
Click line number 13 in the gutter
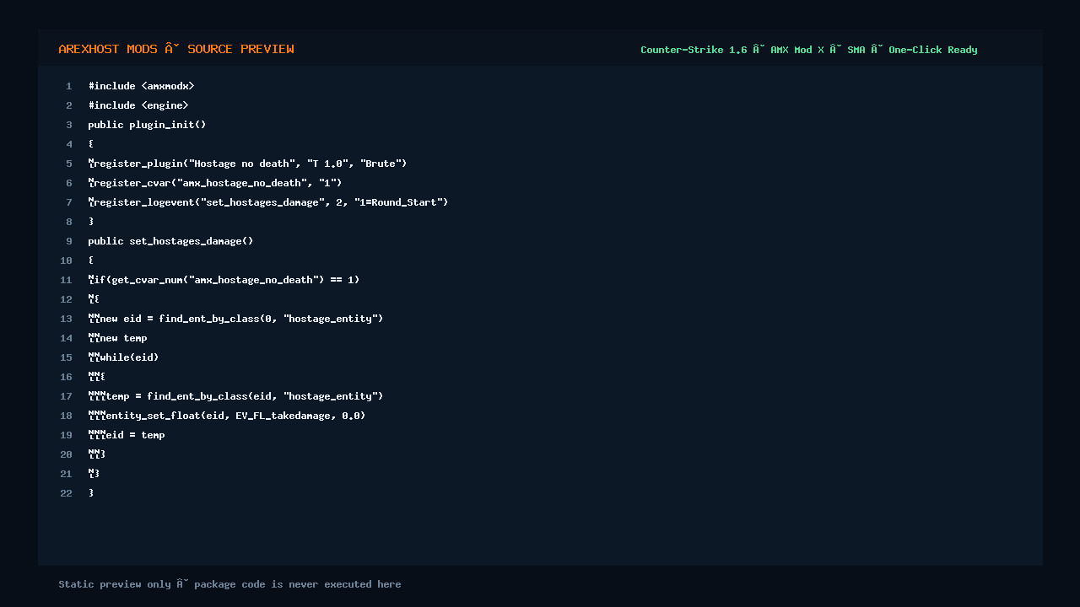tap(66, 319)
